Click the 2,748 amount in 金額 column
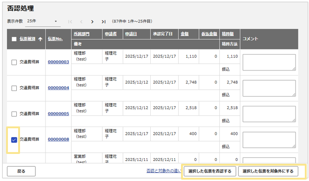 (191, 82)
